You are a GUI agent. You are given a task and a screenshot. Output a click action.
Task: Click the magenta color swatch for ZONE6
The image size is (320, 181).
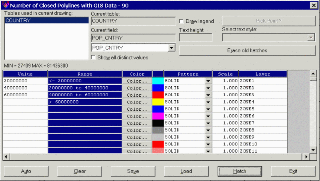(158, 116)
